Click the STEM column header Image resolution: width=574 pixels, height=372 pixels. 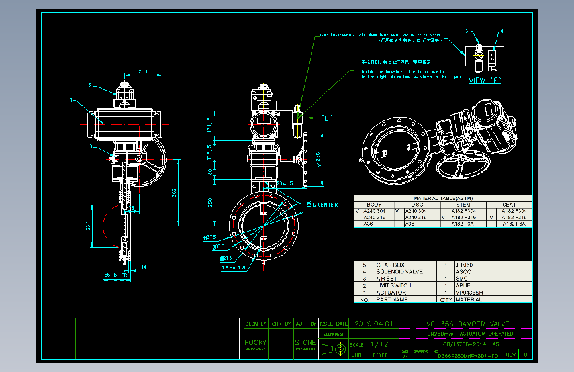463,205
